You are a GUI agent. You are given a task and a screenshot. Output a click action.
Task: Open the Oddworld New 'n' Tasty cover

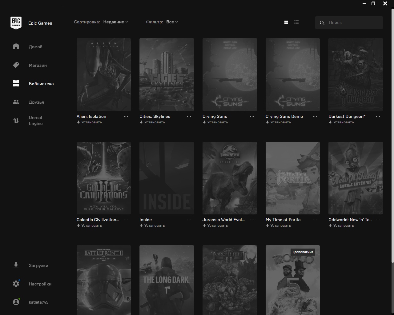point(356,178)
